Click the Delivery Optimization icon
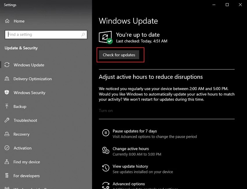Screen dimensions: 247x189 [7, 79]
